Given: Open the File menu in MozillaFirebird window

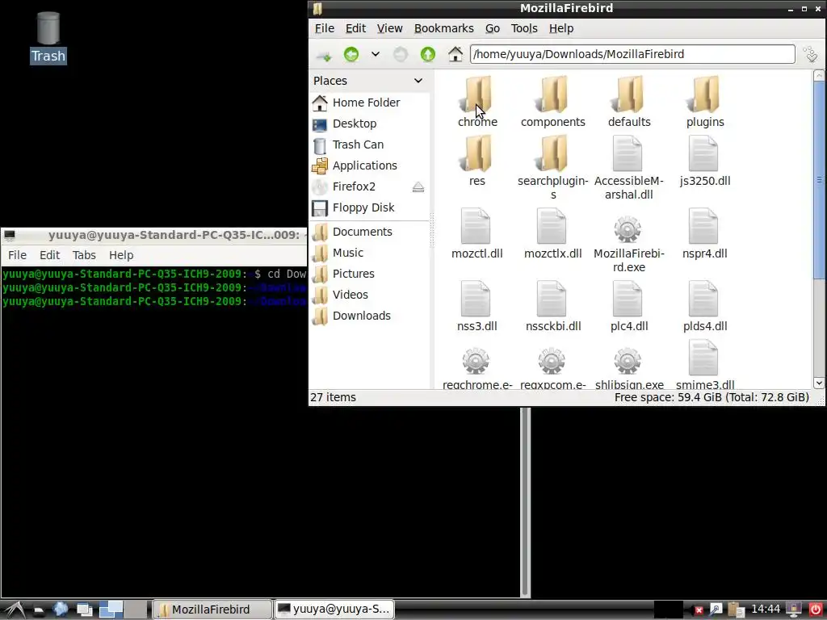Looking at the screenshot, I should pyautogui.click(x=325, y=28).
